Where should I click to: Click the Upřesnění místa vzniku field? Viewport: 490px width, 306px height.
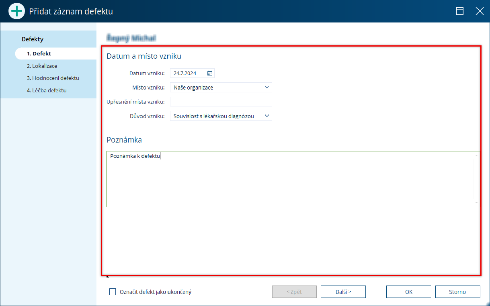pos(221,102)
